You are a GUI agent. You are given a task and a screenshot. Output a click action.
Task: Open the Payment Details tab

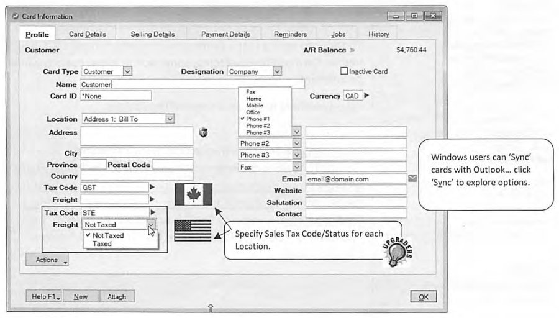click(225, 34)
